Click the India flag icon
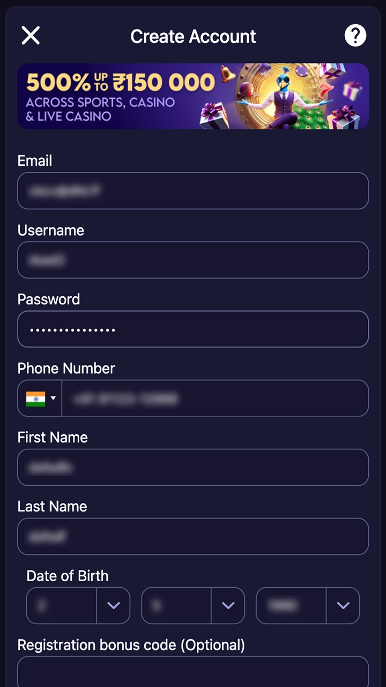 [x=35, y=398]
